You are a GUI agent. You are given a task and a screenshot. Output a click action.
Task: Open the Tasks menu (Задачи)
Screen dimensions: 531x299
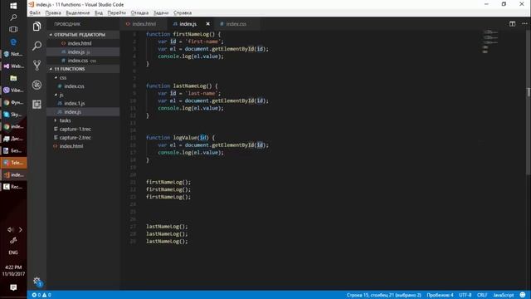click(x=161, y=13)
